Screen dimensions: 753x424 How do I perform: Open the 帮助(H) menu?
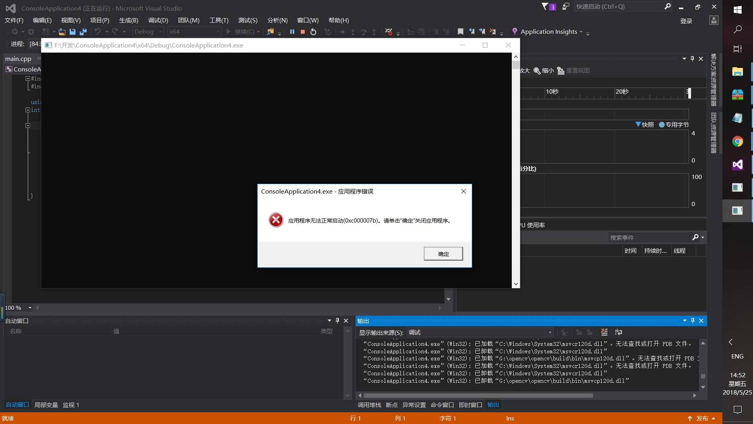tap(338, 20)
